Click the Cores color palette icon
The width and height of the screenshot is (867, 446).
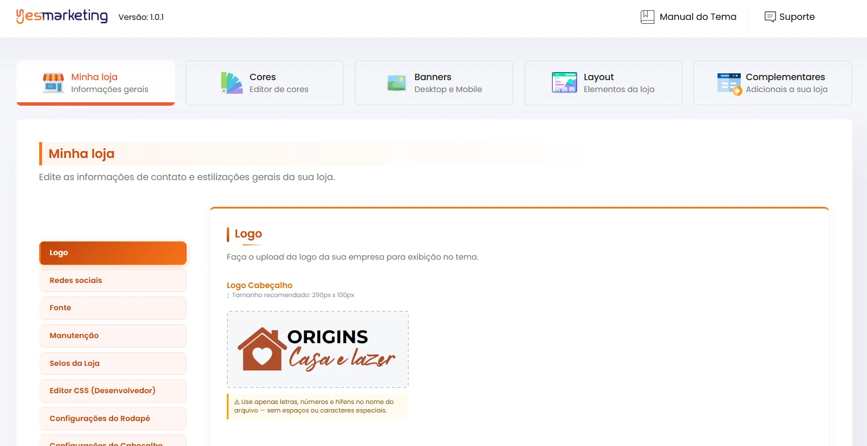(x=232, y=83)
